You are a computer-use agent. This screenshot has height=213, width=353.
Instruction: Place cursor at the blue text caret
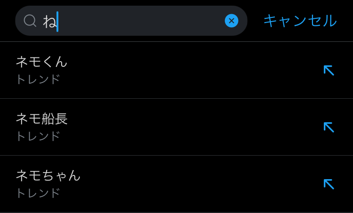click(x=57, y=21)
